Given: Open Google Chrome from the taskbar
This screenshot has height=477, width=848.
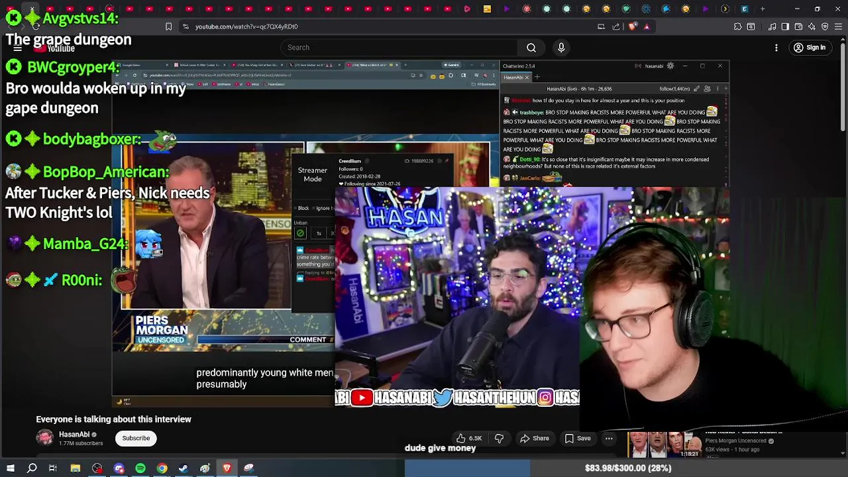Looking at the screenshot, I should pos(162,468).
